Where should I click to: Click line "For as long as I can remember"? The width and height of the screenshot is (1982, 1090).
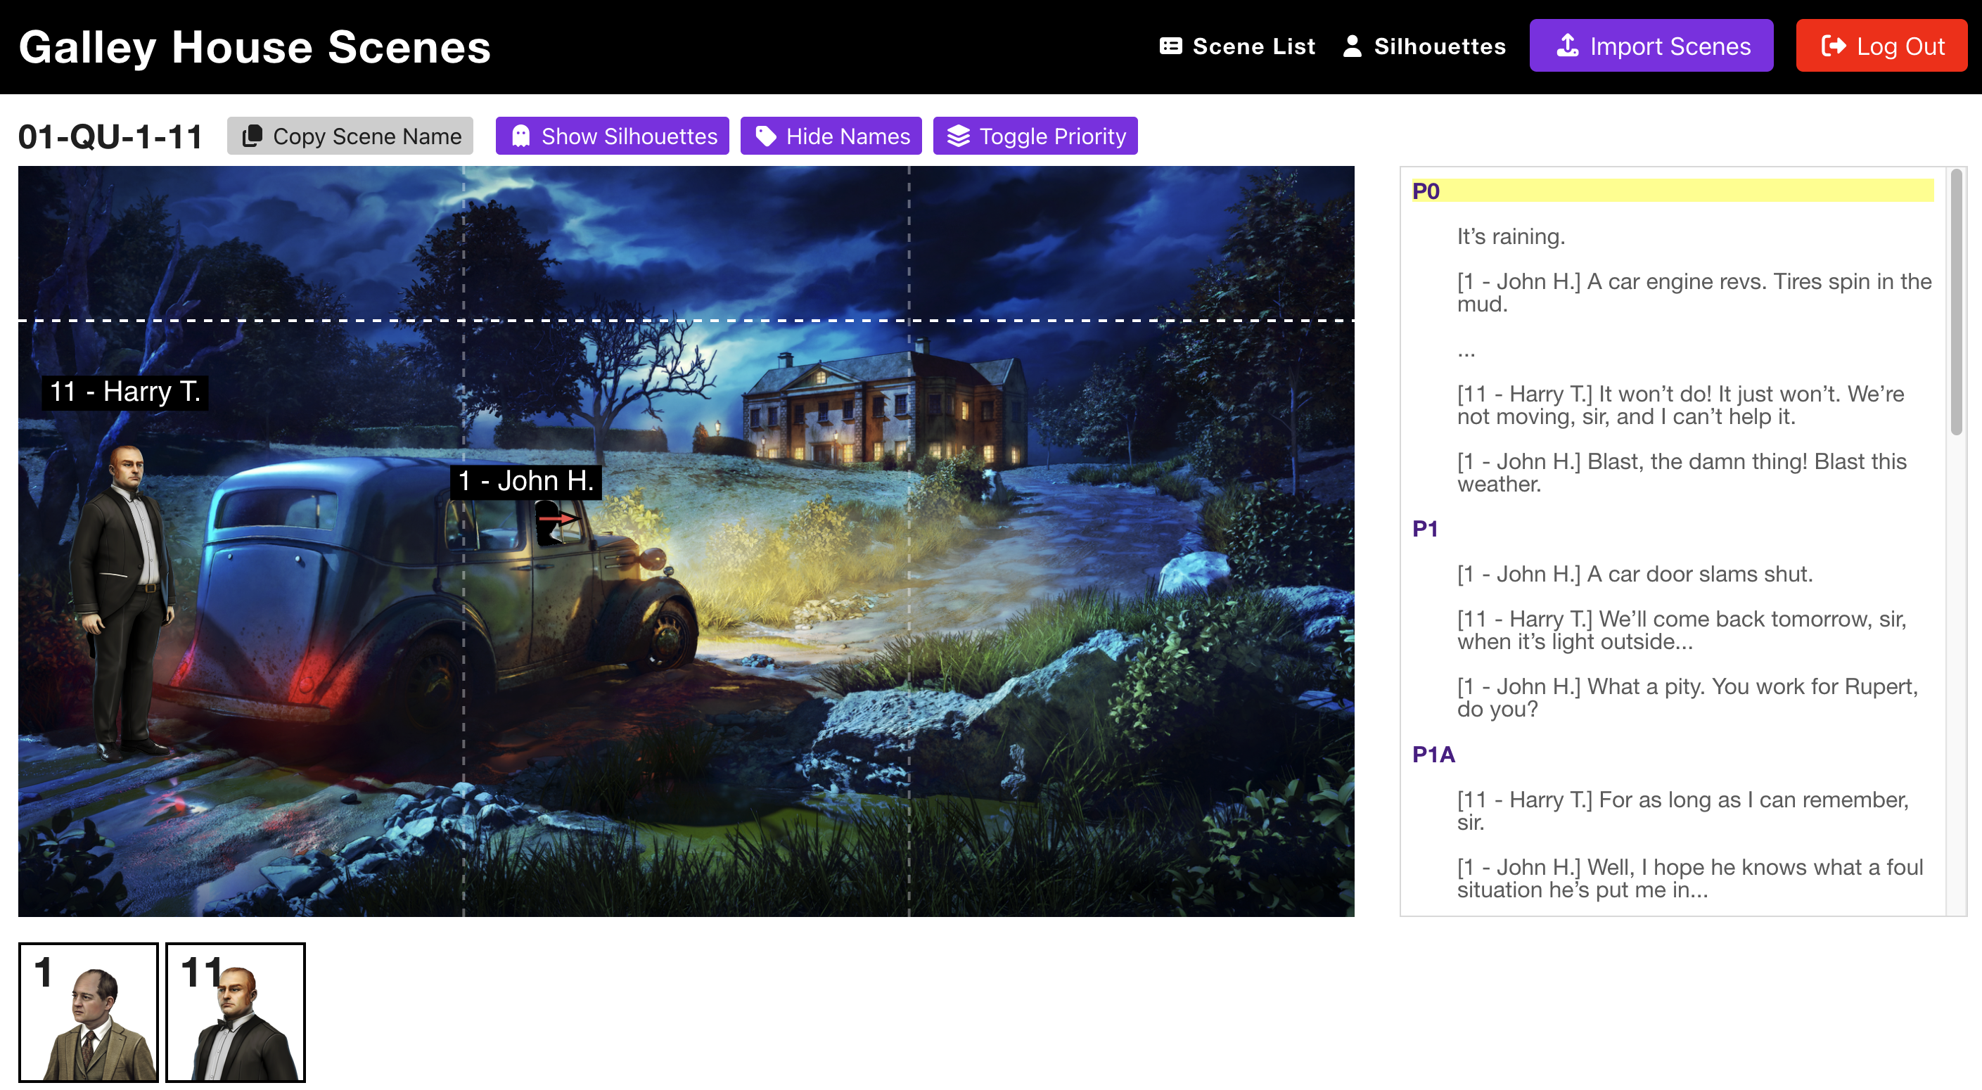coord(1684,811)
